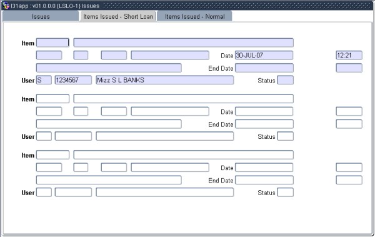
Task: Focus the End Date field in the first record
Action: [264, 68]
